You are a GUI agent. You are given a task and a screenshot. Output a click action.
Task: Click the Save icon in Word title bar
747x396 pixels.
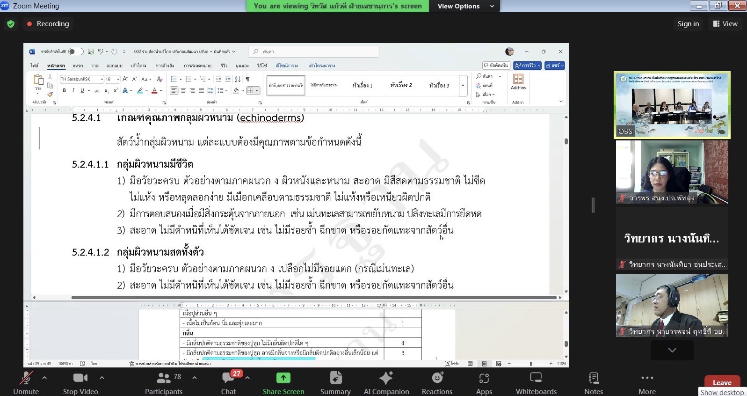tap(91, 51)
